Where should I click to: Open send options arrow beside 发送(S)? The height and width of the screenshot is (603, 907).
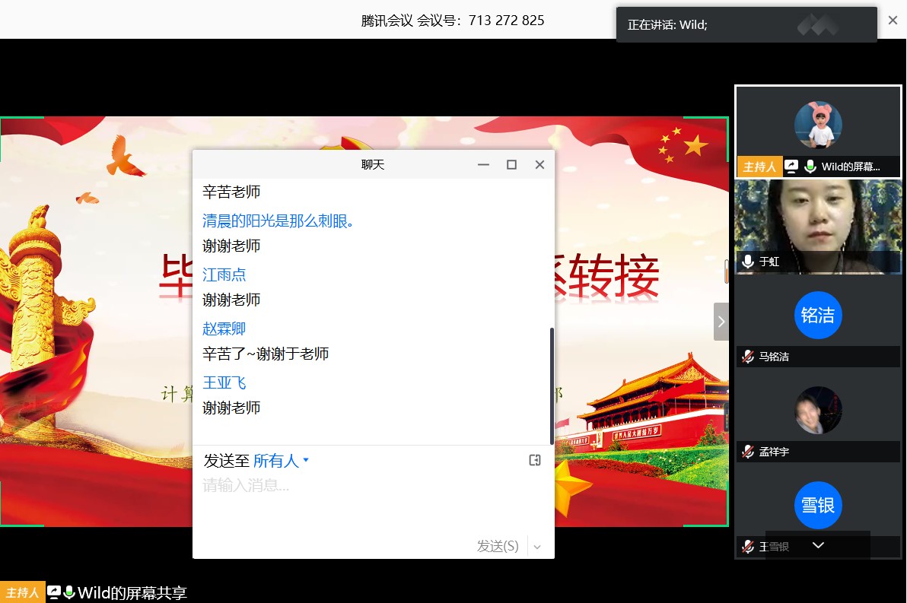click(x=537, y=546)
